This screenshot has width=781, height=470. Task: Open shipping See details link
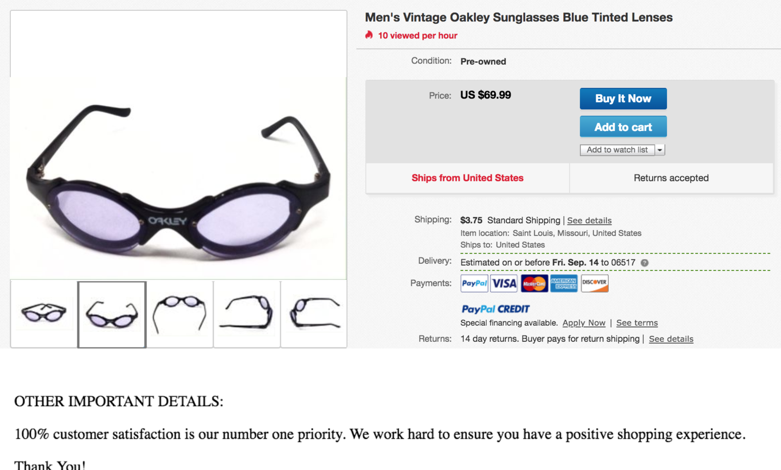pyautogui.click(x=589, y=220)
